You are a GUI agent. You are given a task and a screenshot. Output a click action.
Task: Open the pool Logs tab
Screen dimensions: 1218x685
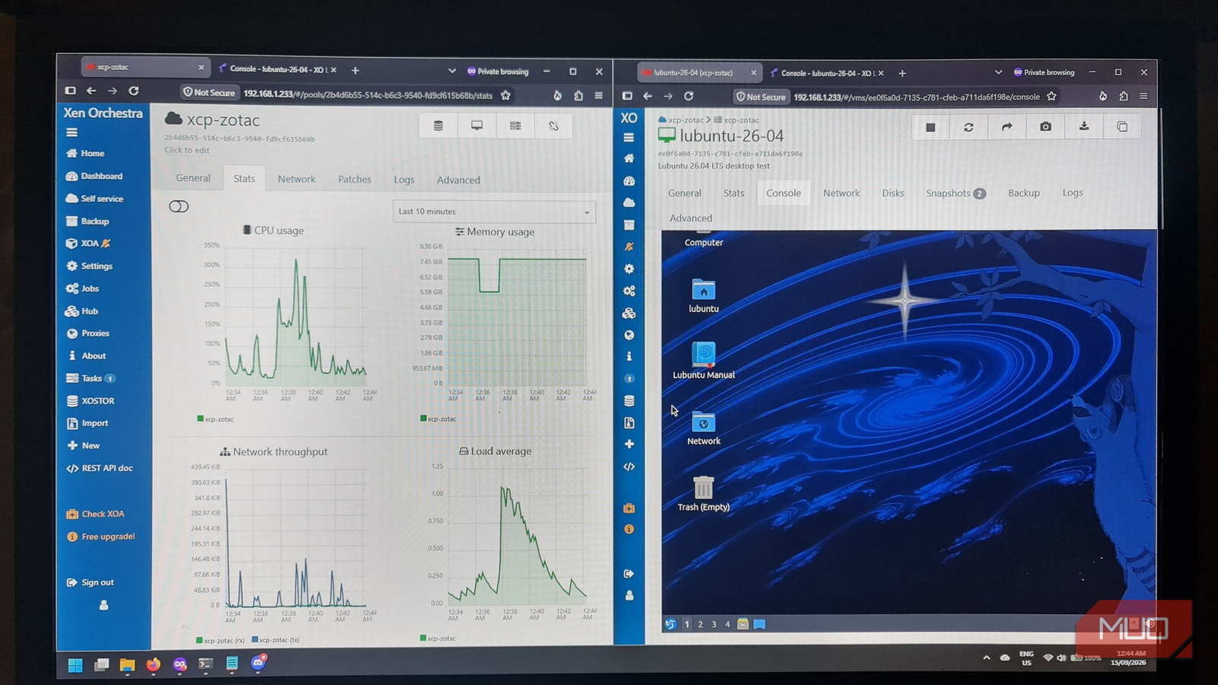[x=404, y=180]
